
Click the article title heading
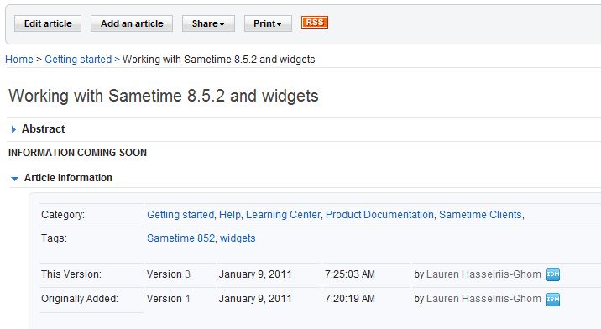[x=164, y=96]
